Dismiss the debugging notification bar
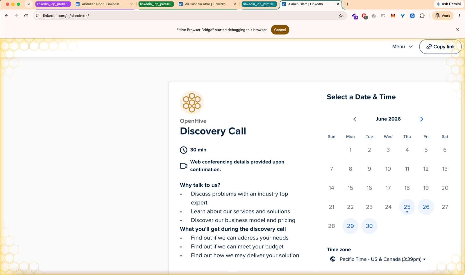This screenshot has width=465, height=275. (457, 30)
